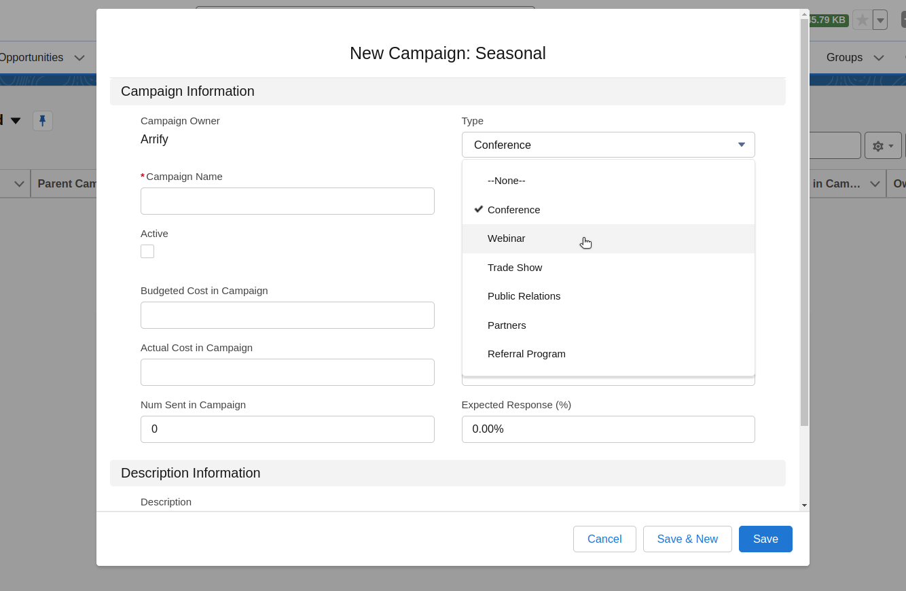Open the Opportunities tab
Viewport: 906px width, 591px height.
coord(31,58)
